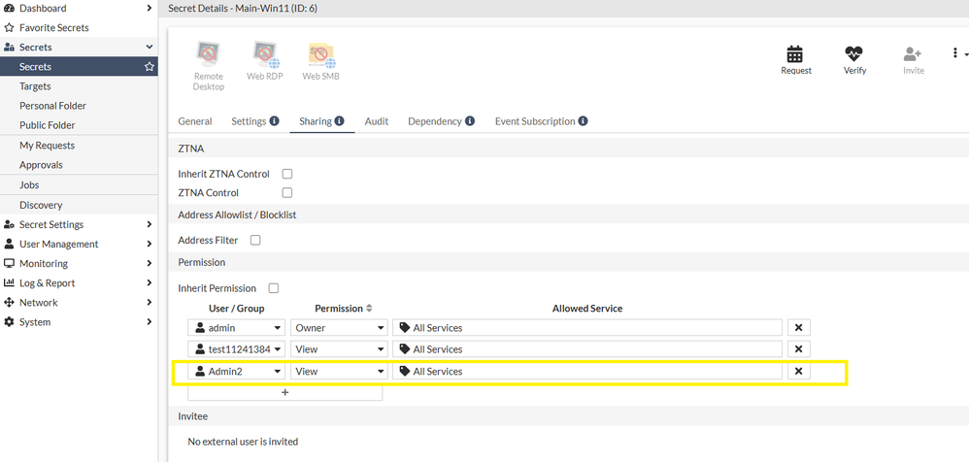This screenshot has height=462, width=969.
Task: Switch to the Audit tab
Action: coord(377,121)
